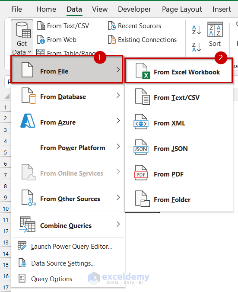Select the From Database menu entry
This screenshot has width=238, height=292.
point(68,96)
